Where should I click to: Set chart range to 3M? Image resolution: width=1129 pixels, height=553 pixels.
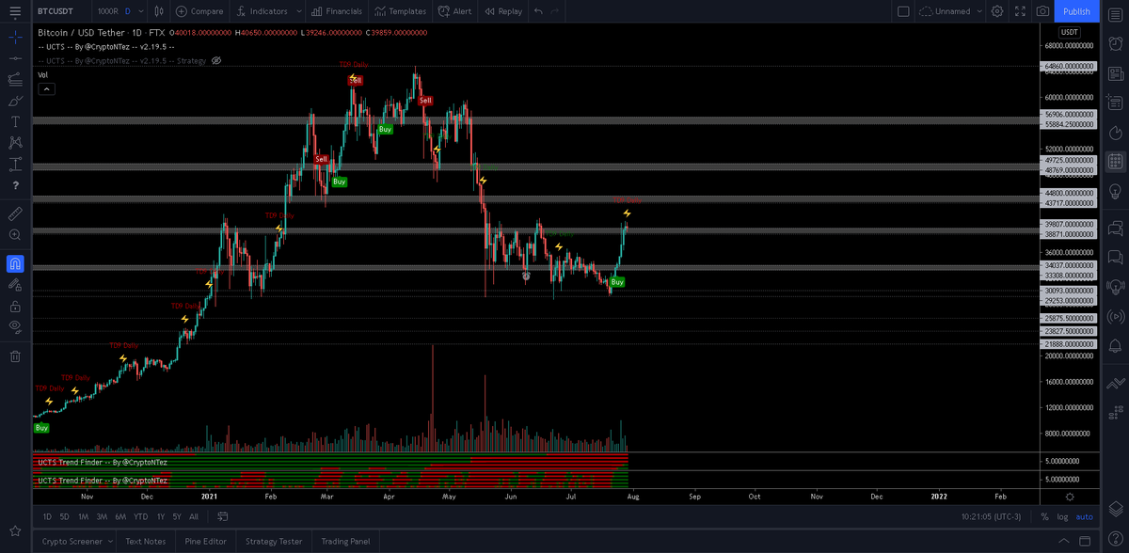[102, 516]
